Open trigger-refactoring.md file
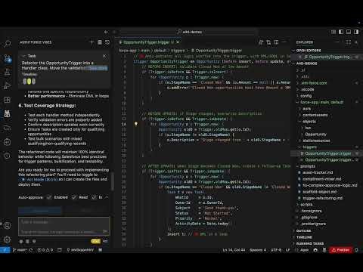 coord(322,198)
